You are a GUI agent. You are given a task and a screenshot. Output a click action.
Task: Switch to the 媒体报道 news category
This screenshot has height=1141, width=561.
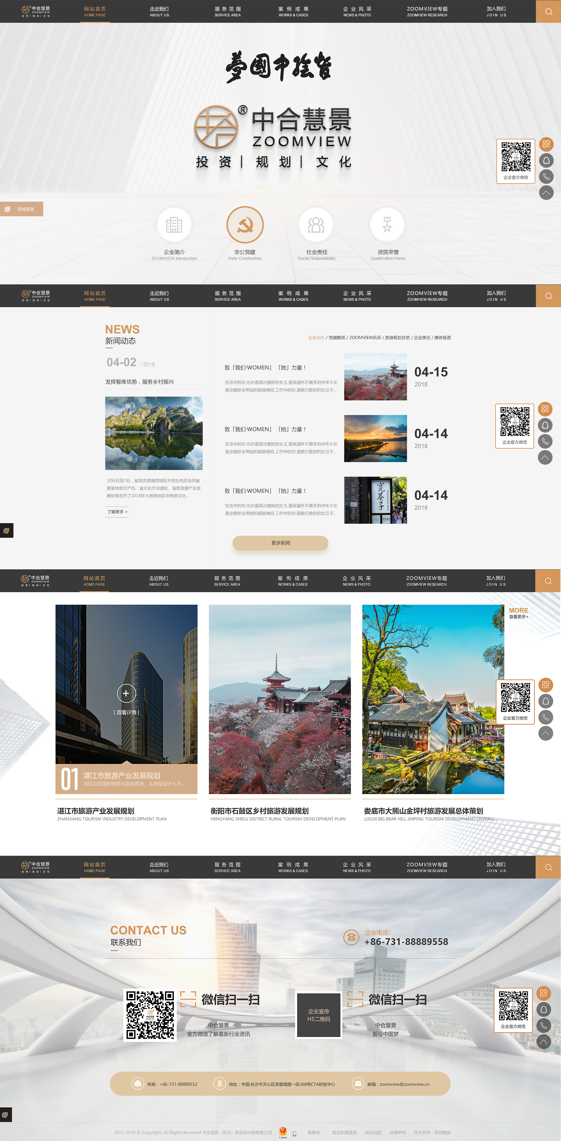(x=442, y=338)
